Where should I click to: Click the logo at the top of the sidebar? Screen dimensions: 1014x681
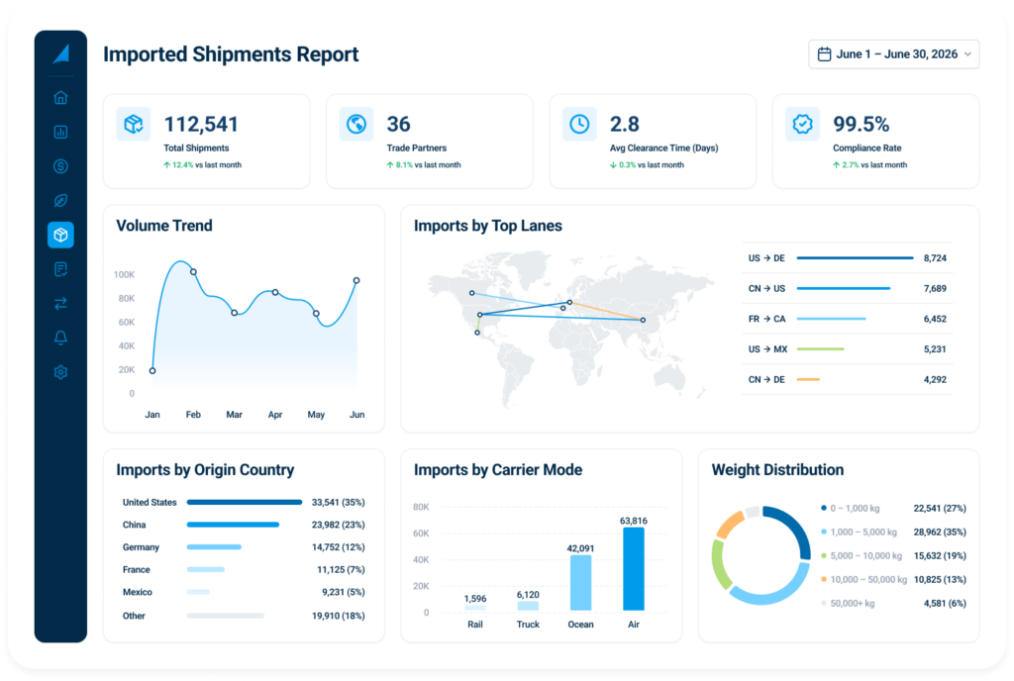pyautogui.click(x=61, y=53)
